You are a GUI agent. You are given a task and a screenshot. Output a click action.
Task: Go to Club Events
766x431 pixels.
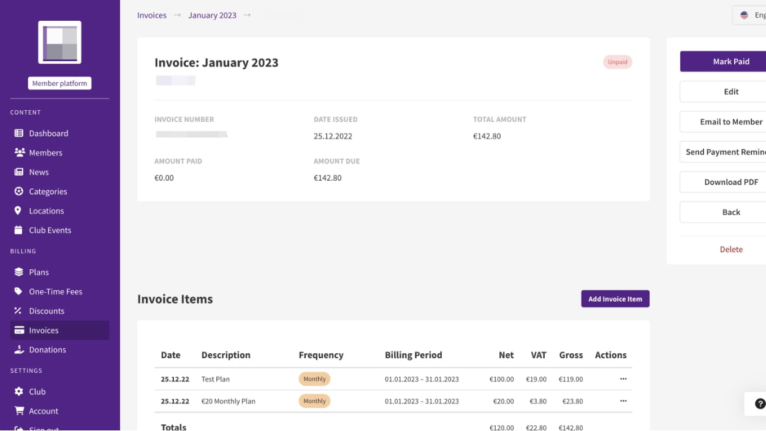[x=60, y=230]
